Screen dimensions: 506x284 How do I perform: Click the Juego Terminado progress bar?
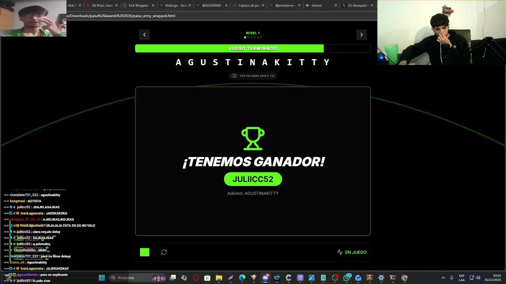pos(253,49)
